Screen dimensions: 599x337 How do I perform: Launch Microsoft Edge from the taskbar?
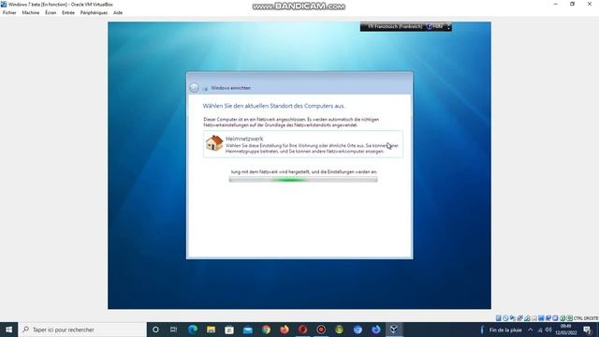pyautogui.click(x=193, y=330)
